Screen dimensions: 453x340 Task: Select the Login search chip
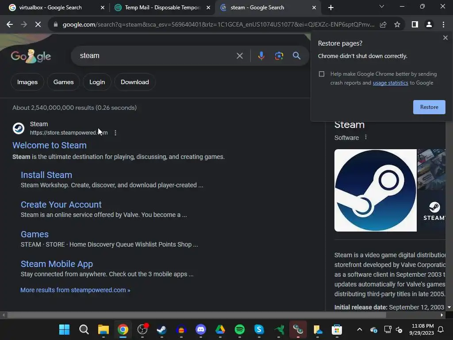(x=97, y=82)
